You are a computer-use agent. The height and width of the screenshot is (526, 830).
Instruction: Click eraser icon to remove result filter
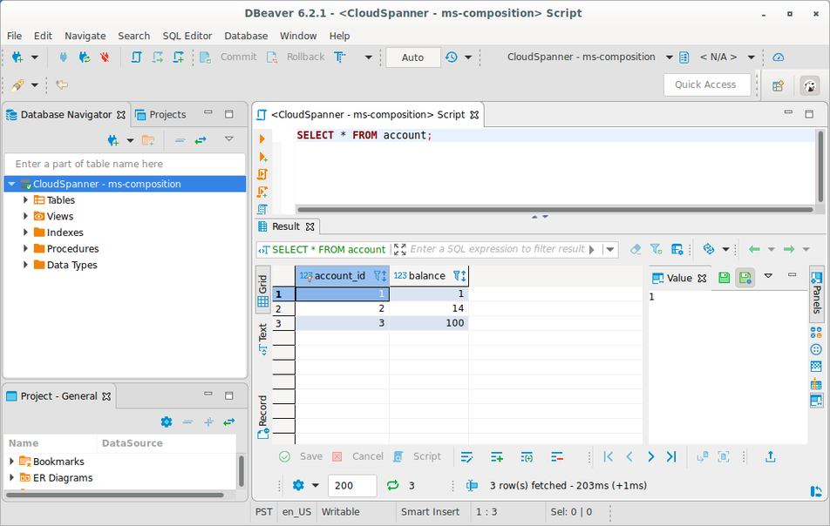tap(636, 249)
